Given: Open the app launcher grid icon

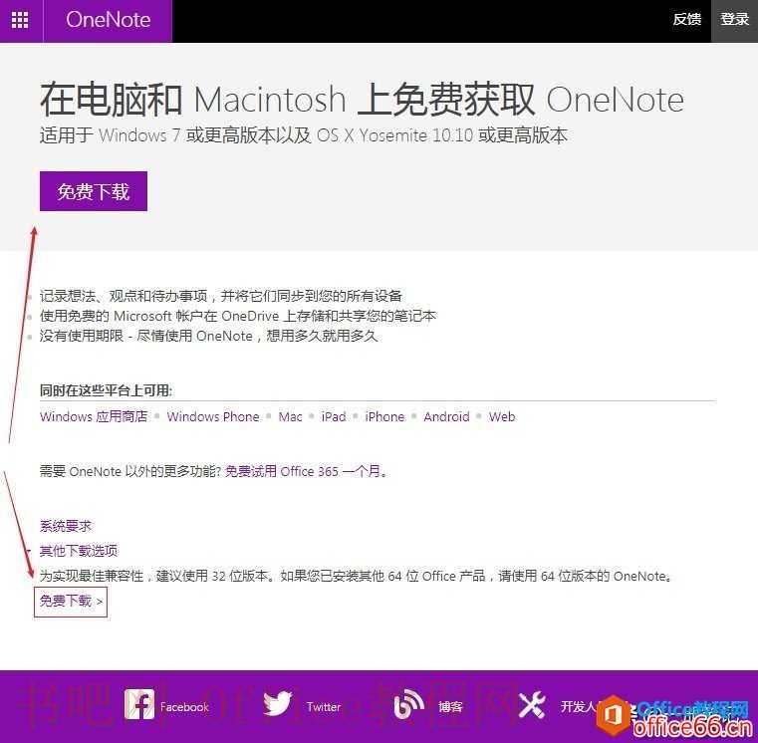Looking at the screenshot, I should click(x=20, y=20).
